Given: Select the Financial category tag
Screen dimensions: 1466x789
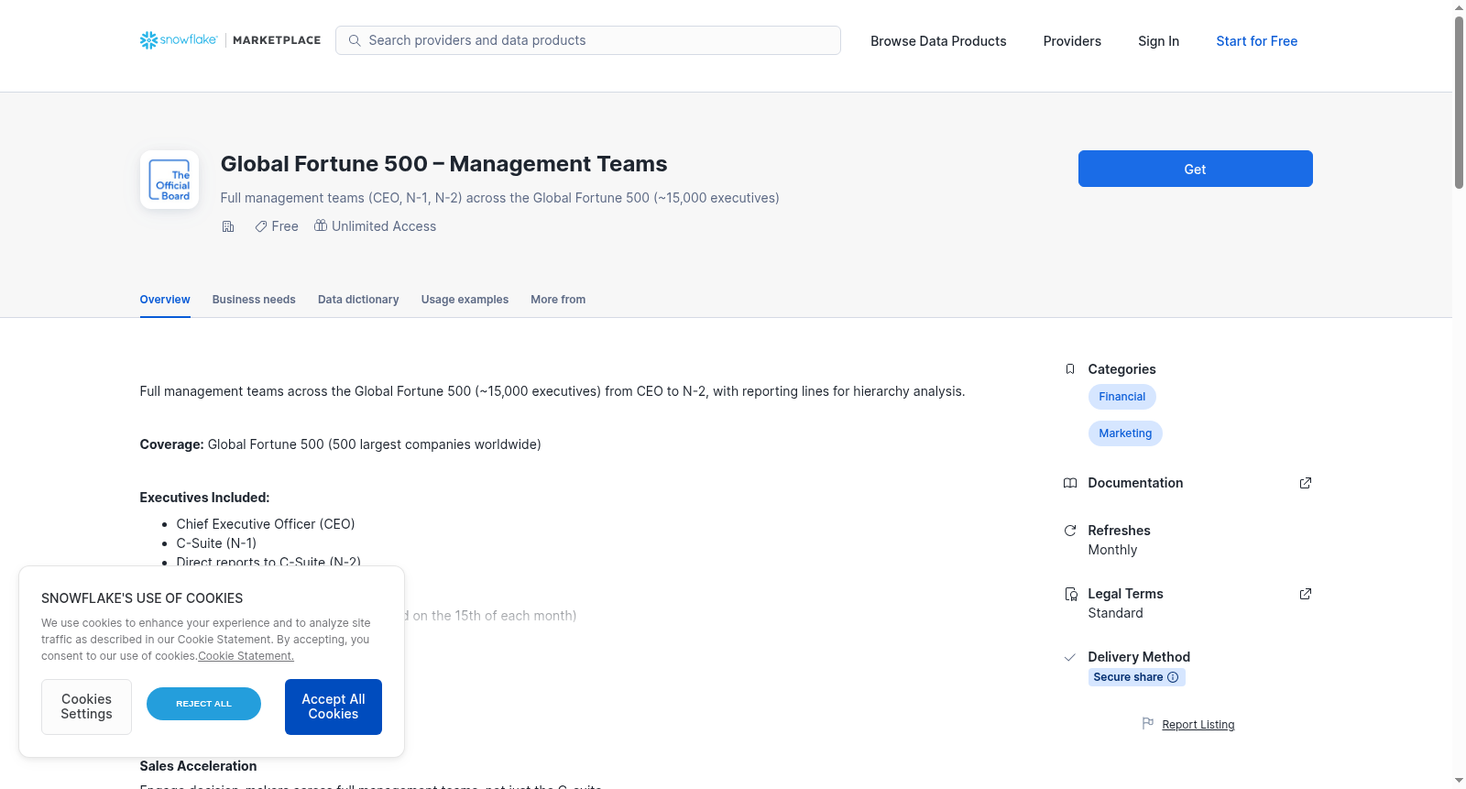Looking at the screenshot, I should [1122, 397].
